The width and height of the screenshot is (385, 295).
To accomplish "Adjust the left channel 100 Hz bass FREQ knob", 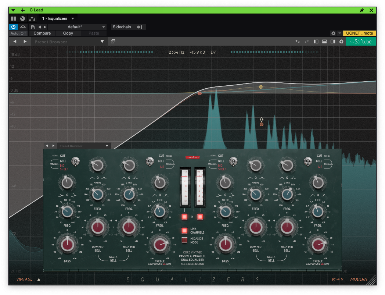I will coord(67,212).
